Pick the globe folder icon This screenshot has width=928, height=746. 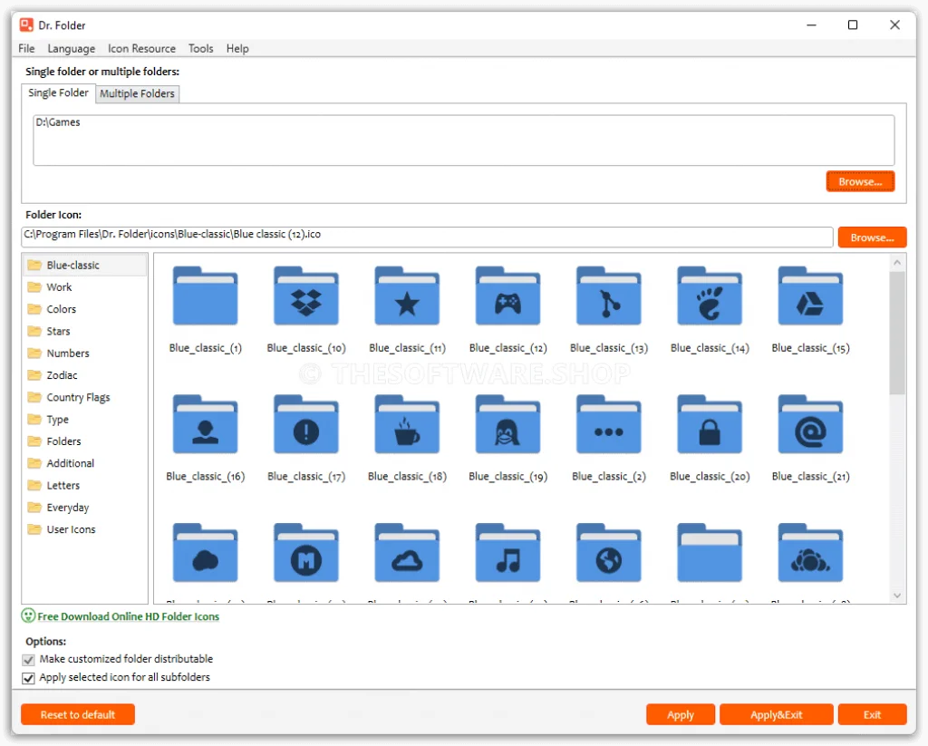pyautogui.click(x=608, y=552)
